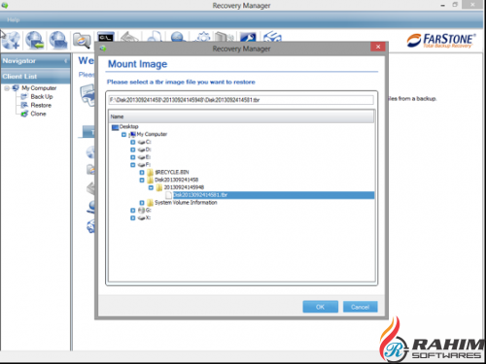Click the blue box icon in toolbar
The height and width of the screenshot is (364, 486).
272,37
